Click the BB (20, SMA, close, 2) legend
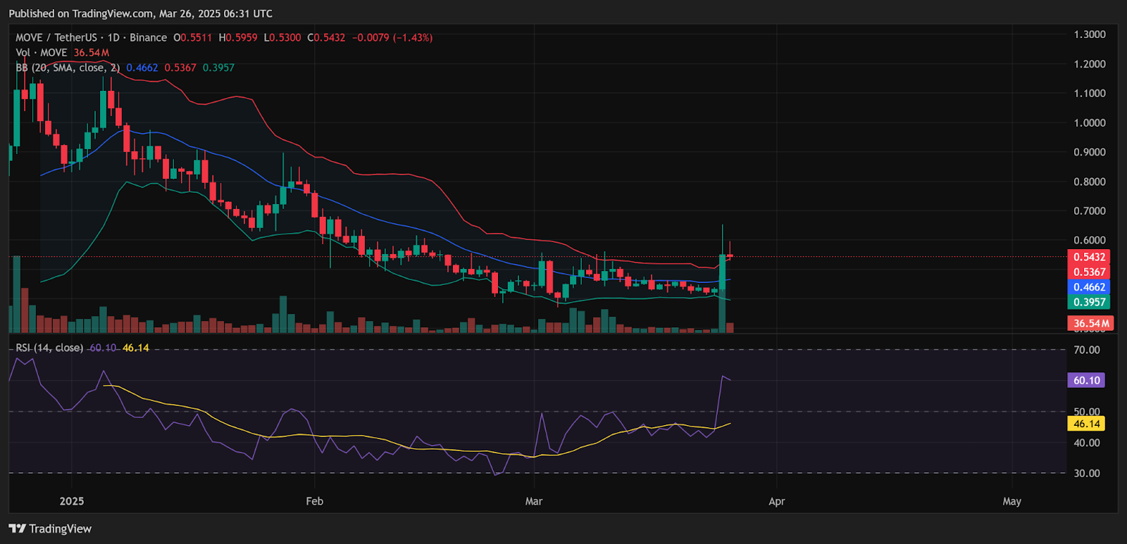The height and width of the screenshot is (544, 1127). coord(68,68)
